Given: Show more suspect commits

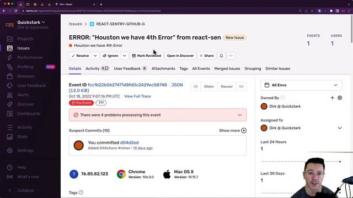Looking at the screenshot, I should point(233,131).
